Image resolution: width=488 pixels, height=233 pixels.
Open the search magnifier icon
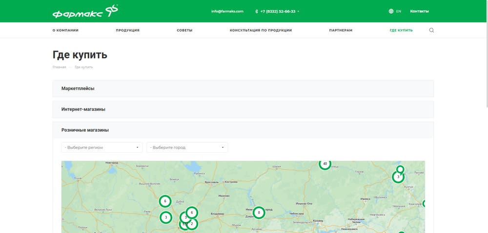[431, 30]
